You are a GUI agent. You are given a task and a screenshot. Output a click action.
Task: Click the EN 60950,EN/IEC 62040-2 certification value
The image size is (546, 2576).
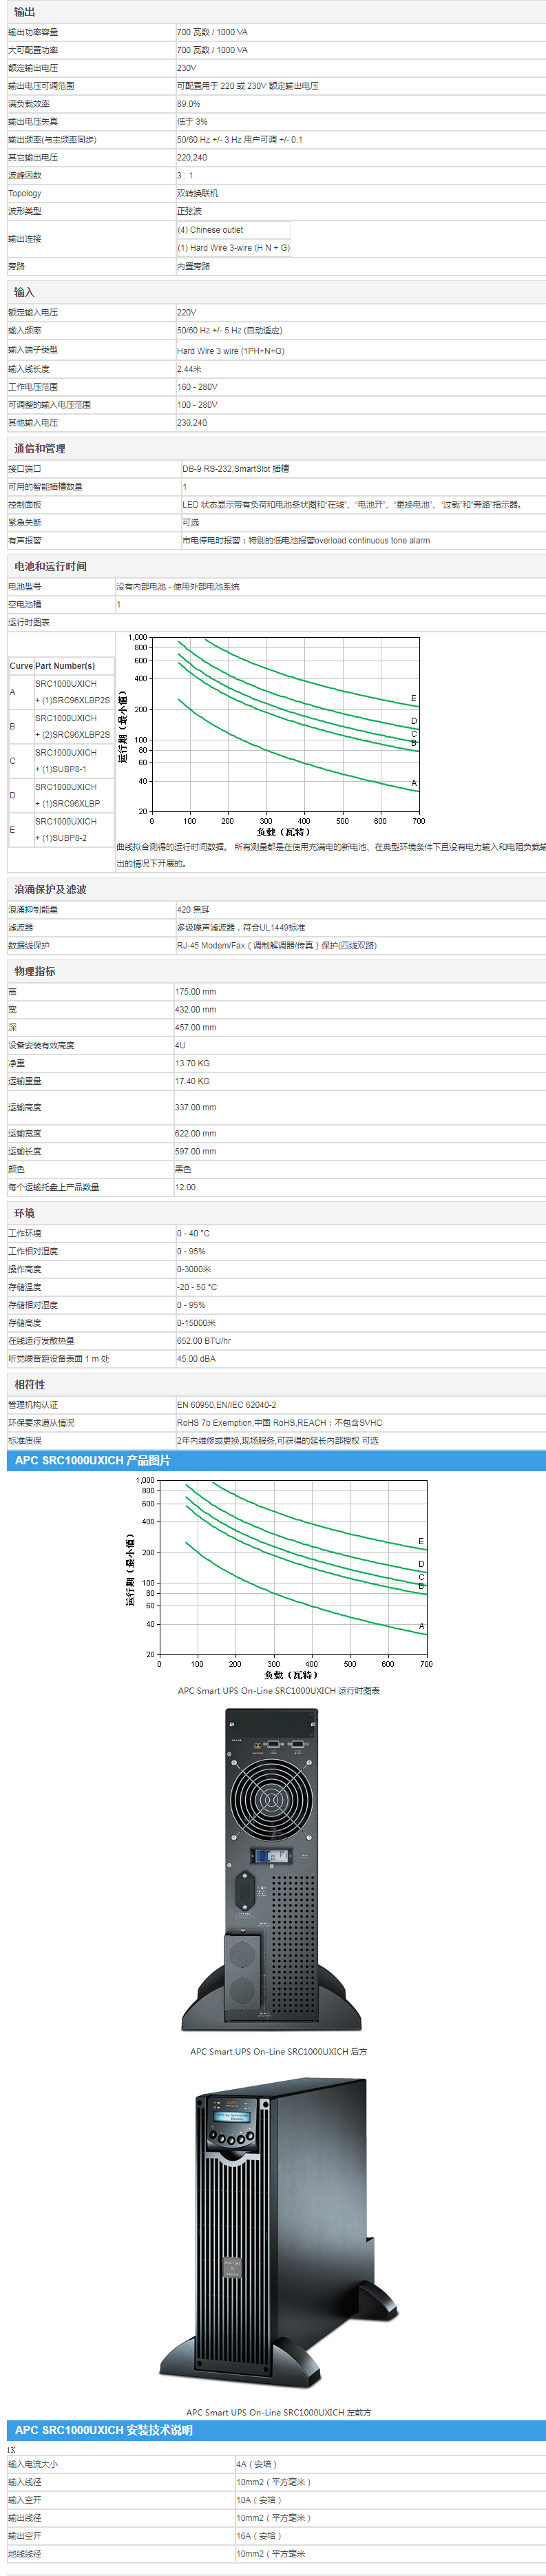pyautogui.click(x=227, y=1405)
